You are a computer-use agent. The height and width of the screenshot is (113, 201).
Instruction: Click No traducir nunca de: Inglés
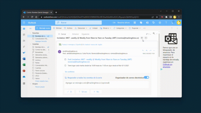click(92, 45)
